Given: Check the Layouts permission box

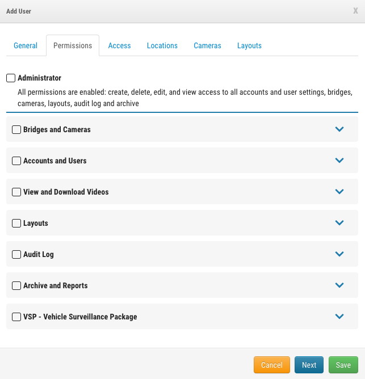Looking at the screenshot, I should coord(16,224).
